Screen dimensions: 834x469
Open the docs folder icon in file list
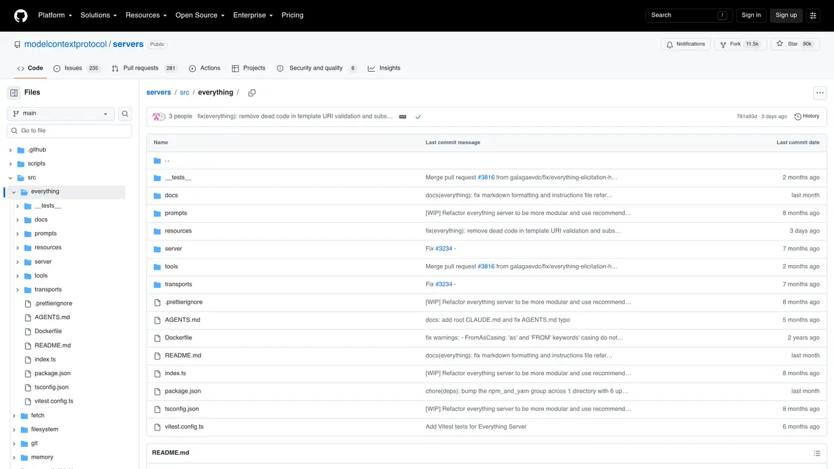[157, 195]
